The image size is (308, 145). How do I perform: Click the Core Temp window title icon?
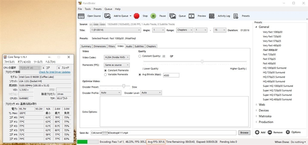[x=5, y=57]
